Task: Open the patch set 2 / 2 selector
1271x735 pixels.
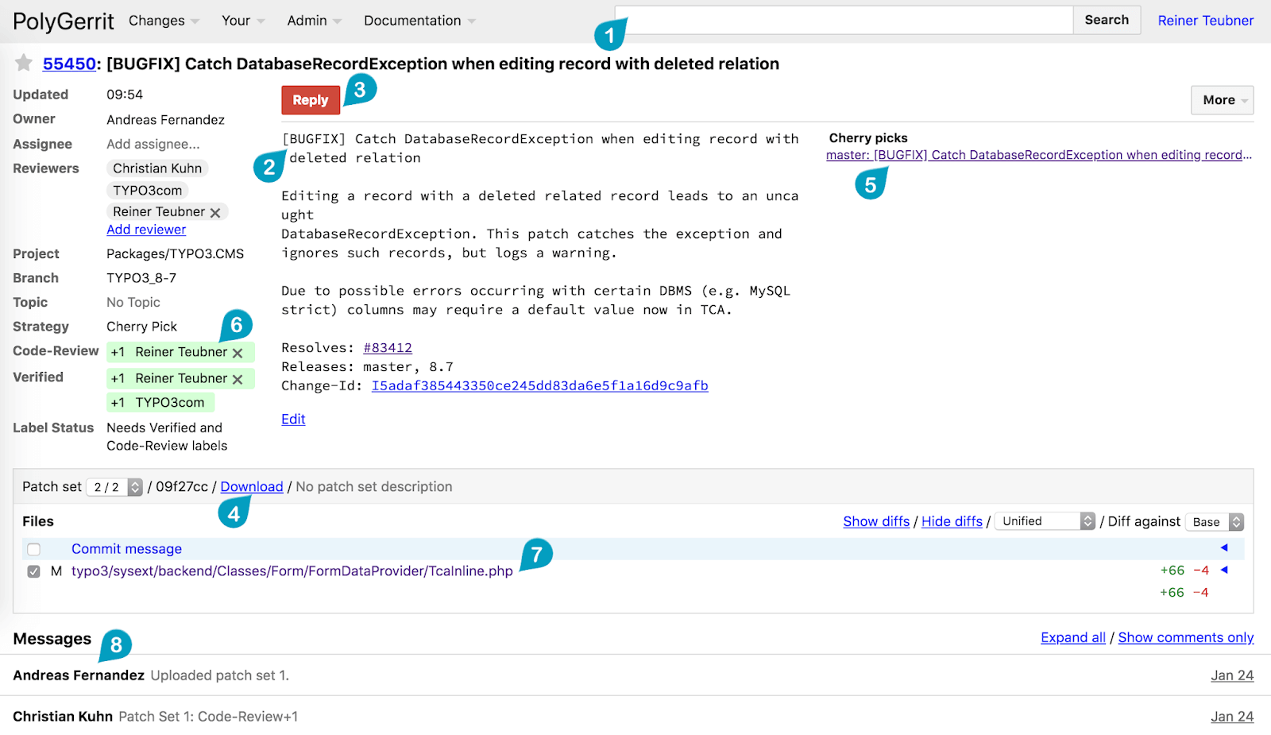Action: tap(114, 487)
